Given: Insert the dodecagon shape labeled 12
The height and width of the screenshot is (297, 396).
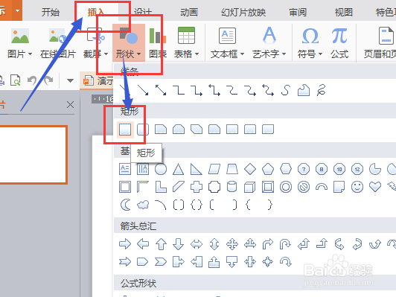Looking at the screenshot, I should (x=357, y=169).
